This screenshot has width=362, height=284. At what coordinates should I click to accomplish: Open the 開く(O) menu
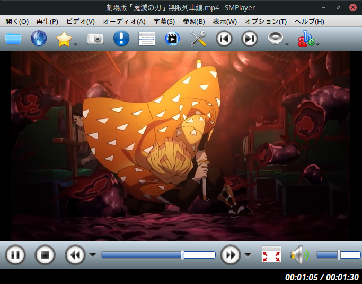(x=17, y=22)
